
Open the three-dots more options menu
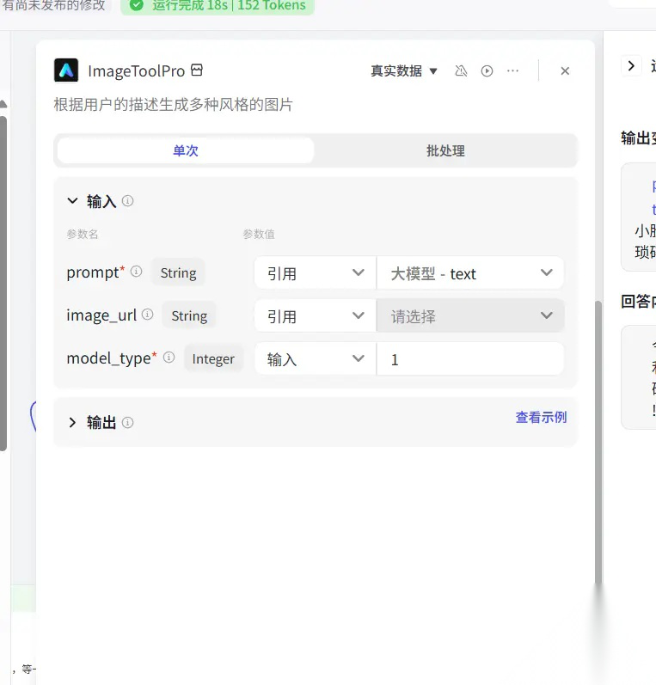pos(513,70)
